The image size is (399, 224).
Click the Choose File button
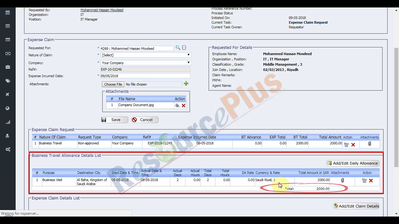(113, 84)
